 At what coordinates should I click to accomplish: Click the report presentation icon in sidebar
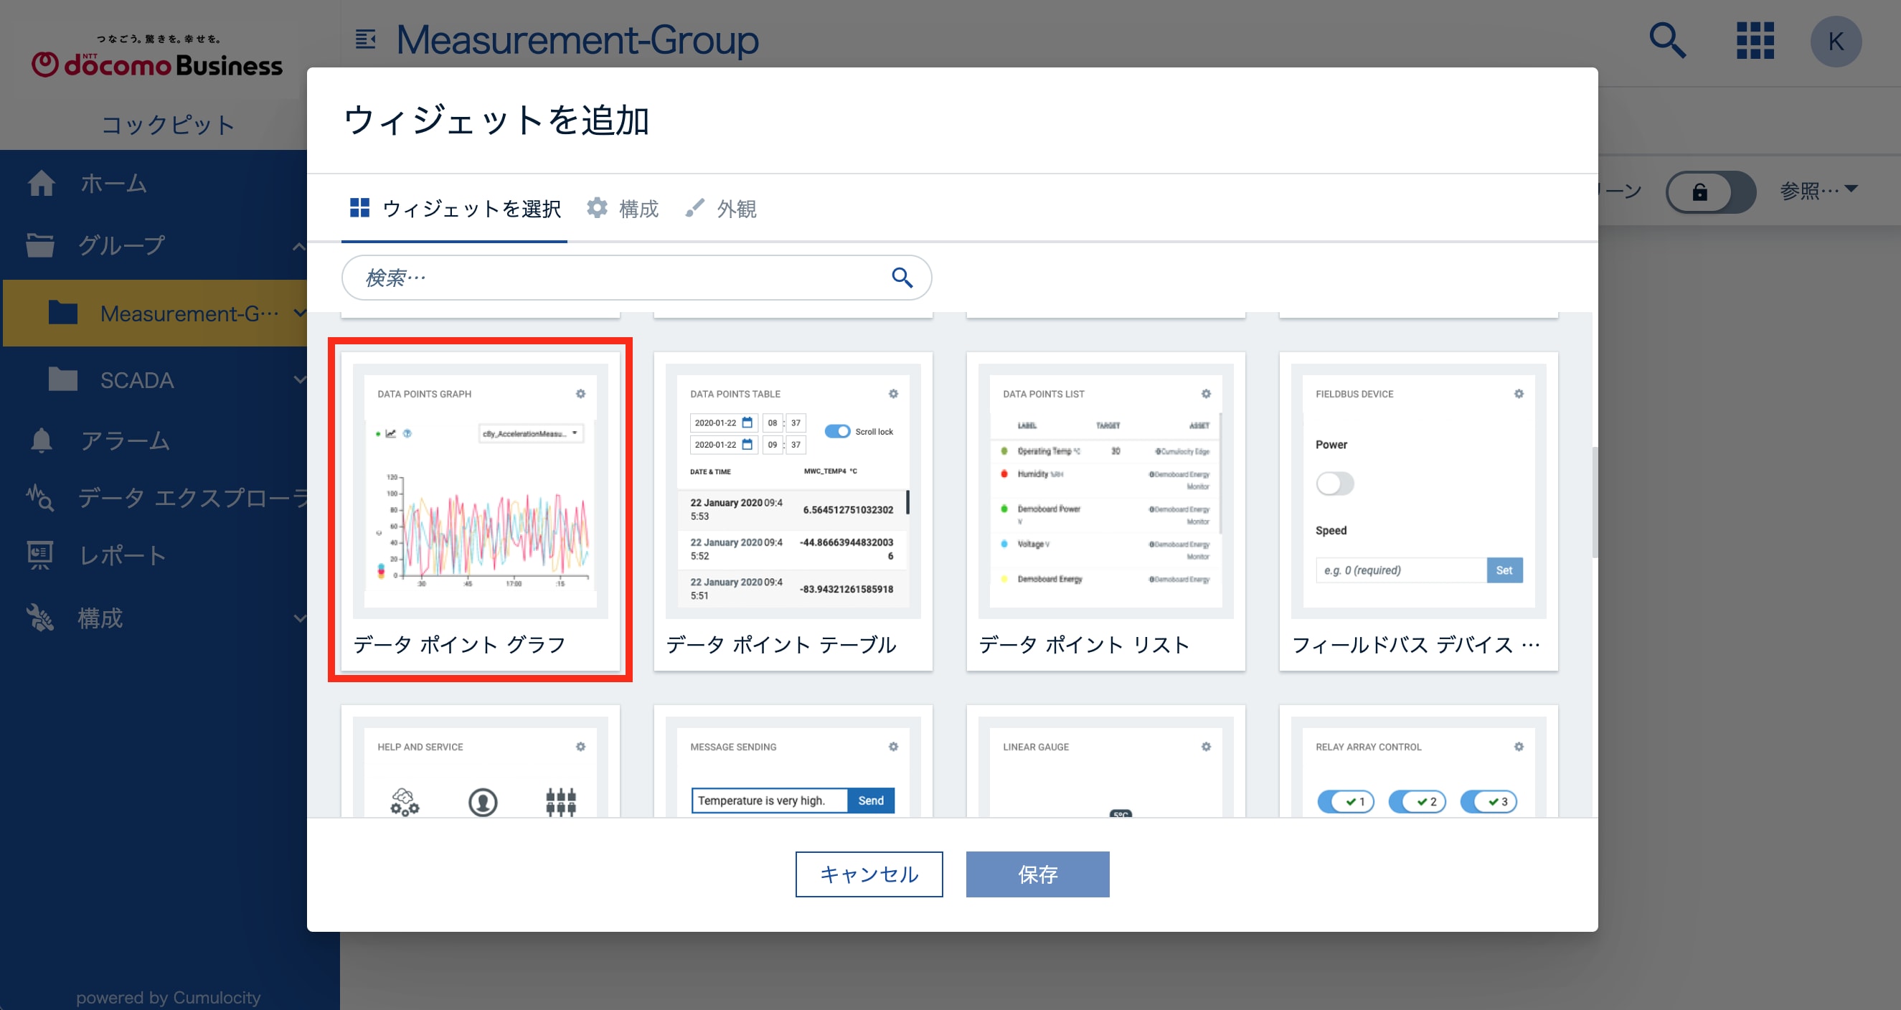click(40, 555)
